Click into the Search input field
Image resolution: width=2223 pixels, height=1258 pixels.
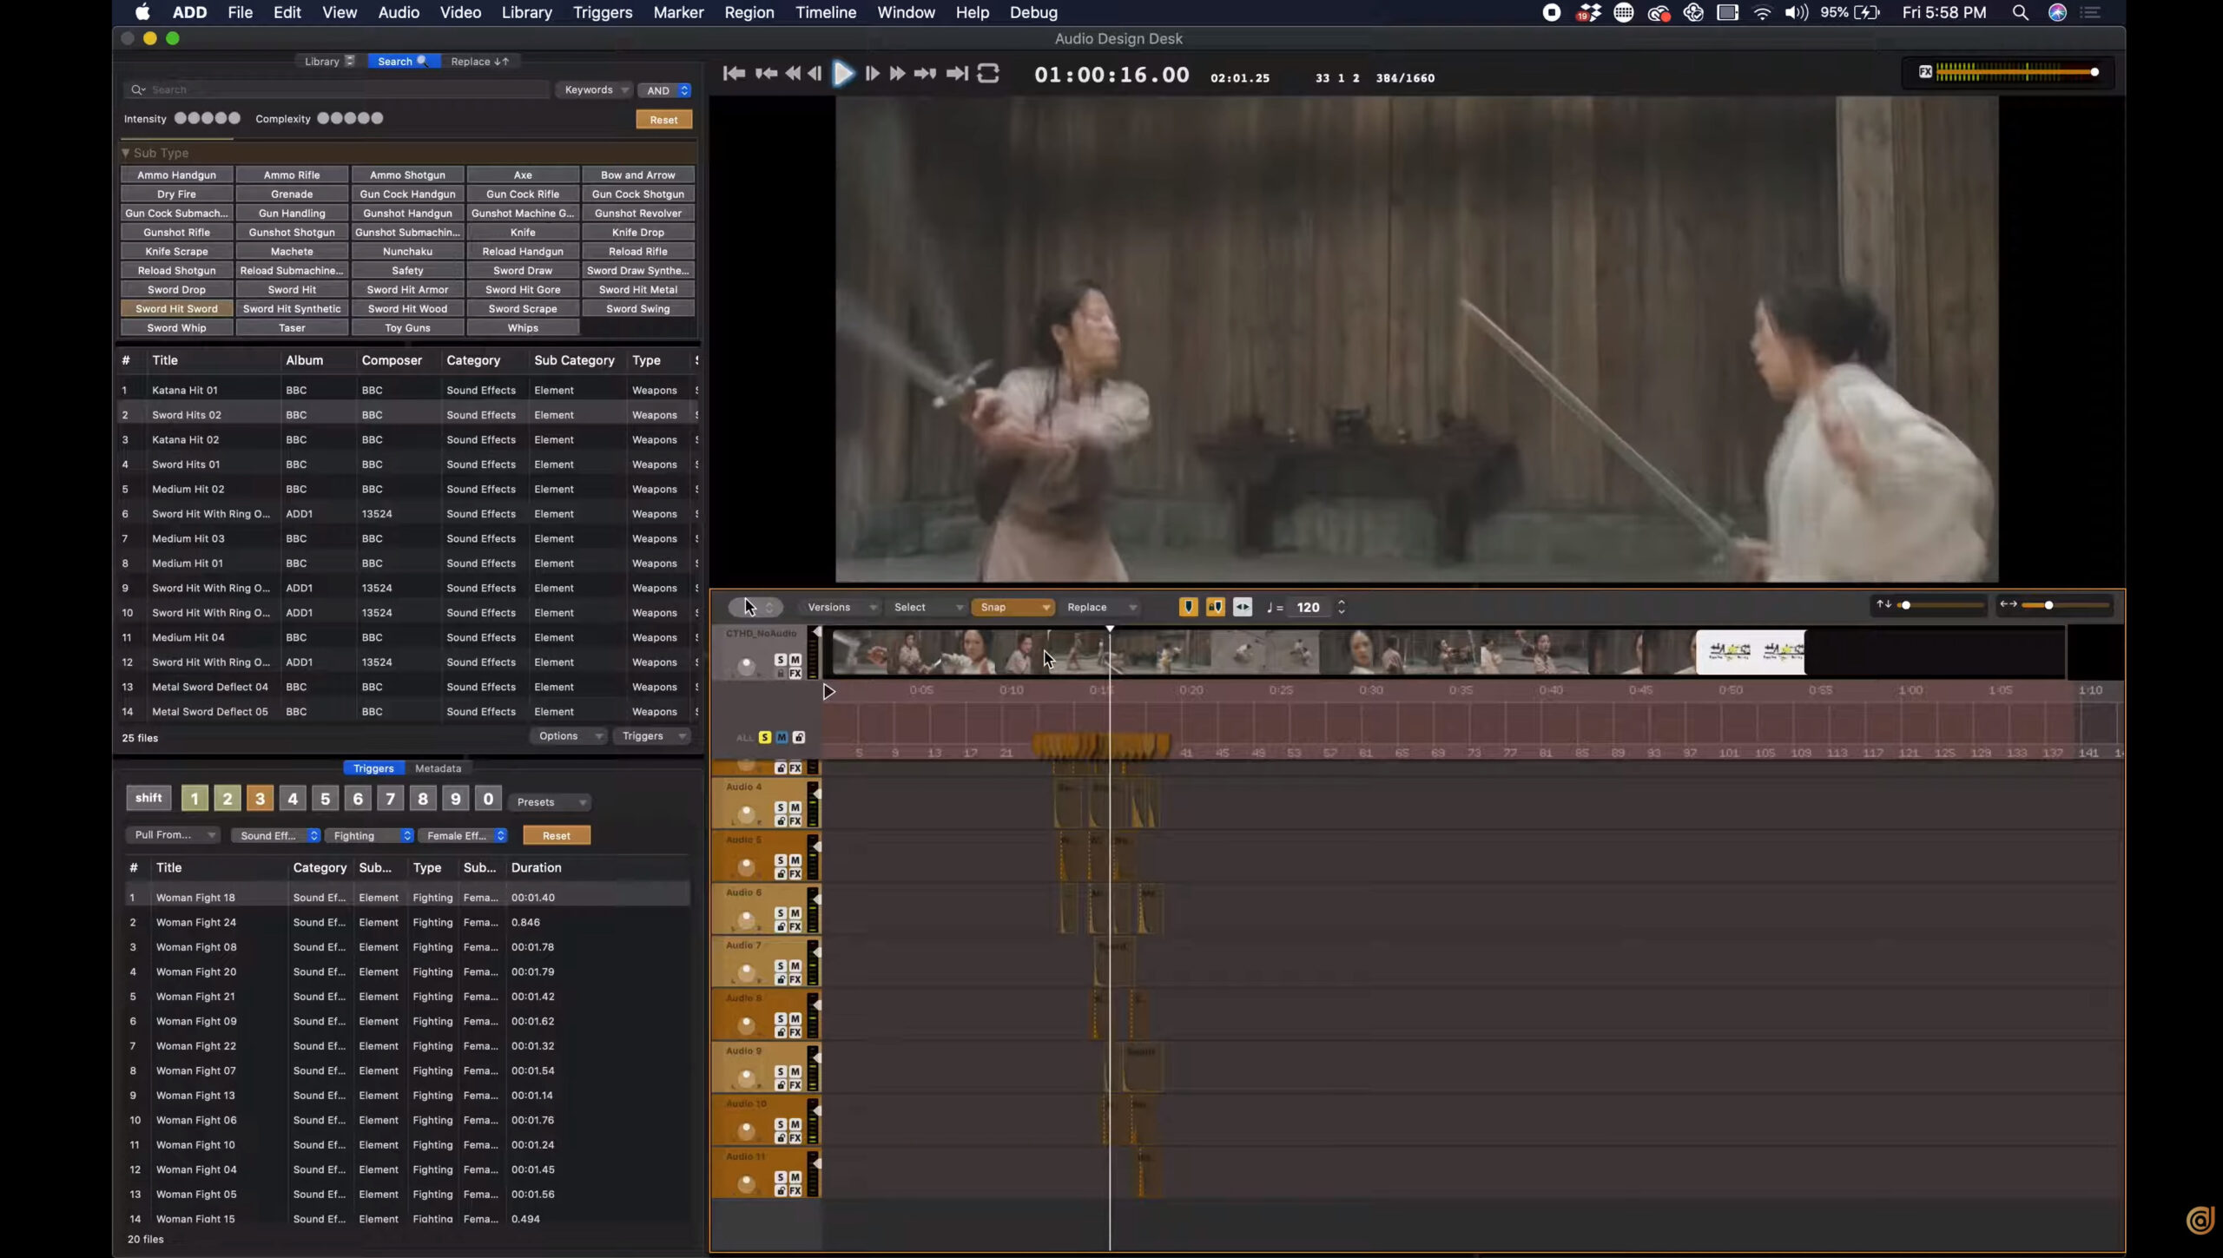click(337, 89)
